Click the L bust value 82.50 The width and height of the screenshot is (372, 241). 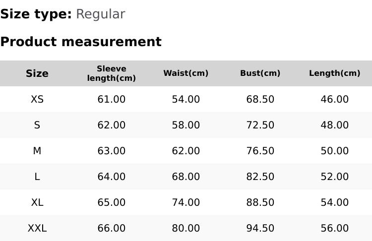[x=260, y=177]
